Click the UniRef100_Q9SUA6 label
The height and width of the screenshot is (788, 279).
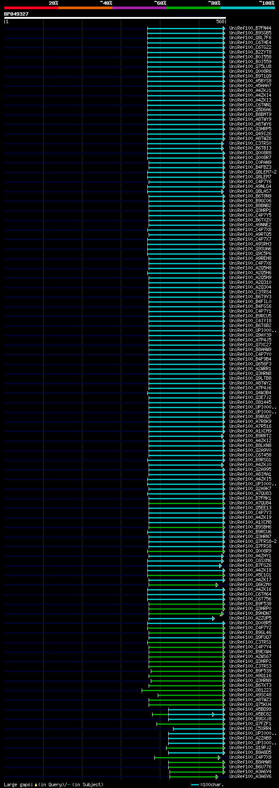click(250, 249)
